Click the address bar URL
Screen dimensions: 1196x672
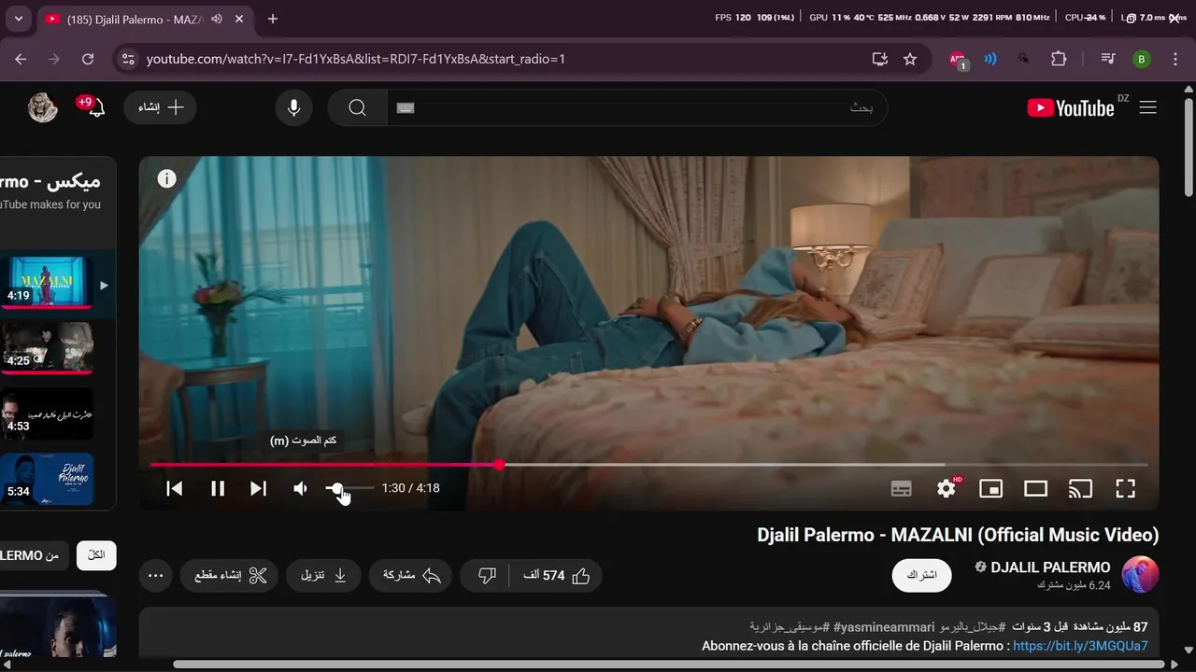pyautogui.click(x=356, y=59)
